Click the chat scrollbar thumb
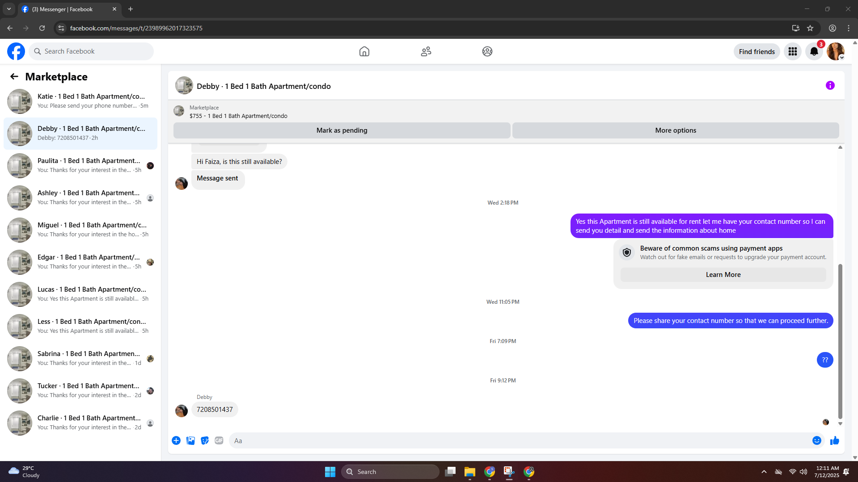Screen dimensions: 858x482 [840, 341]
